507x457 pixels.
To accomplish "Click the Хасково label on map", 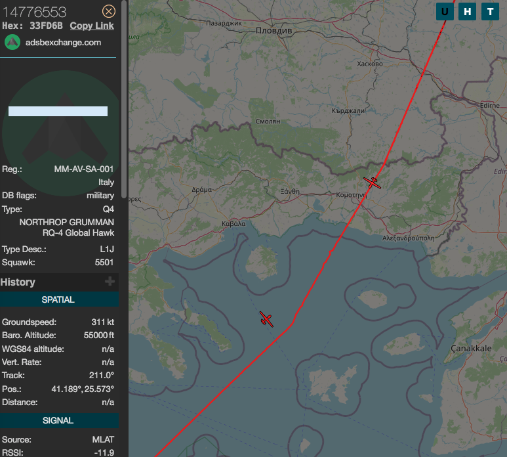I will tap(370, 64).
